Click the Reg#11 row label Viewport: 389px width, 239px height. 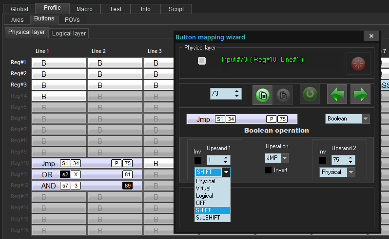tap(19, 174)
